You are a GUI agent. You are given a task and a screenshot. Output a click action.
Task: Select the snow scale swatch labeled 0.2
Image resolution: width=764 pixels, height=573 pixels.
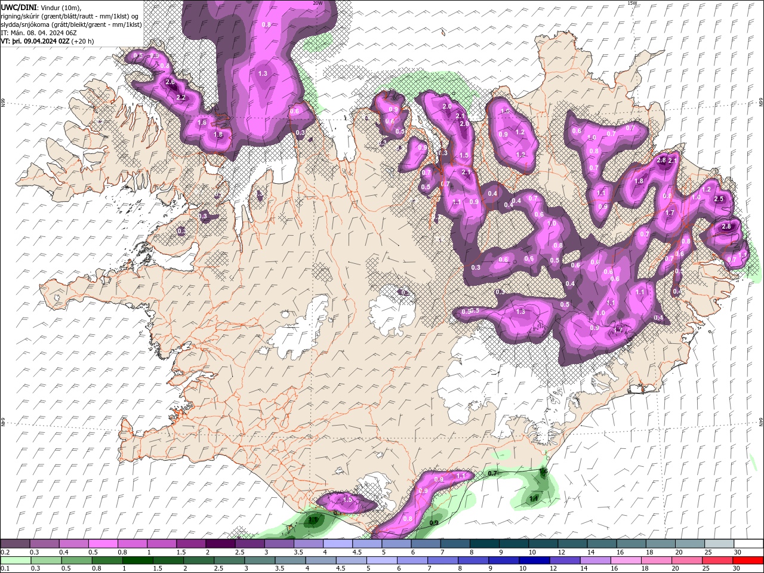(15, 544)
